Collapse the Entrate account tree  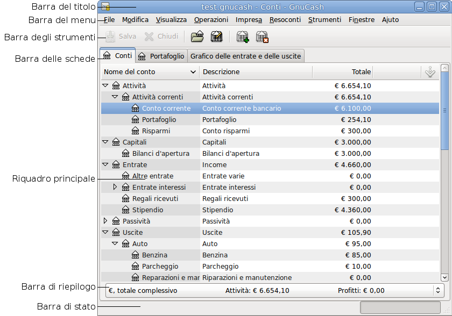(x=105, y=164)
